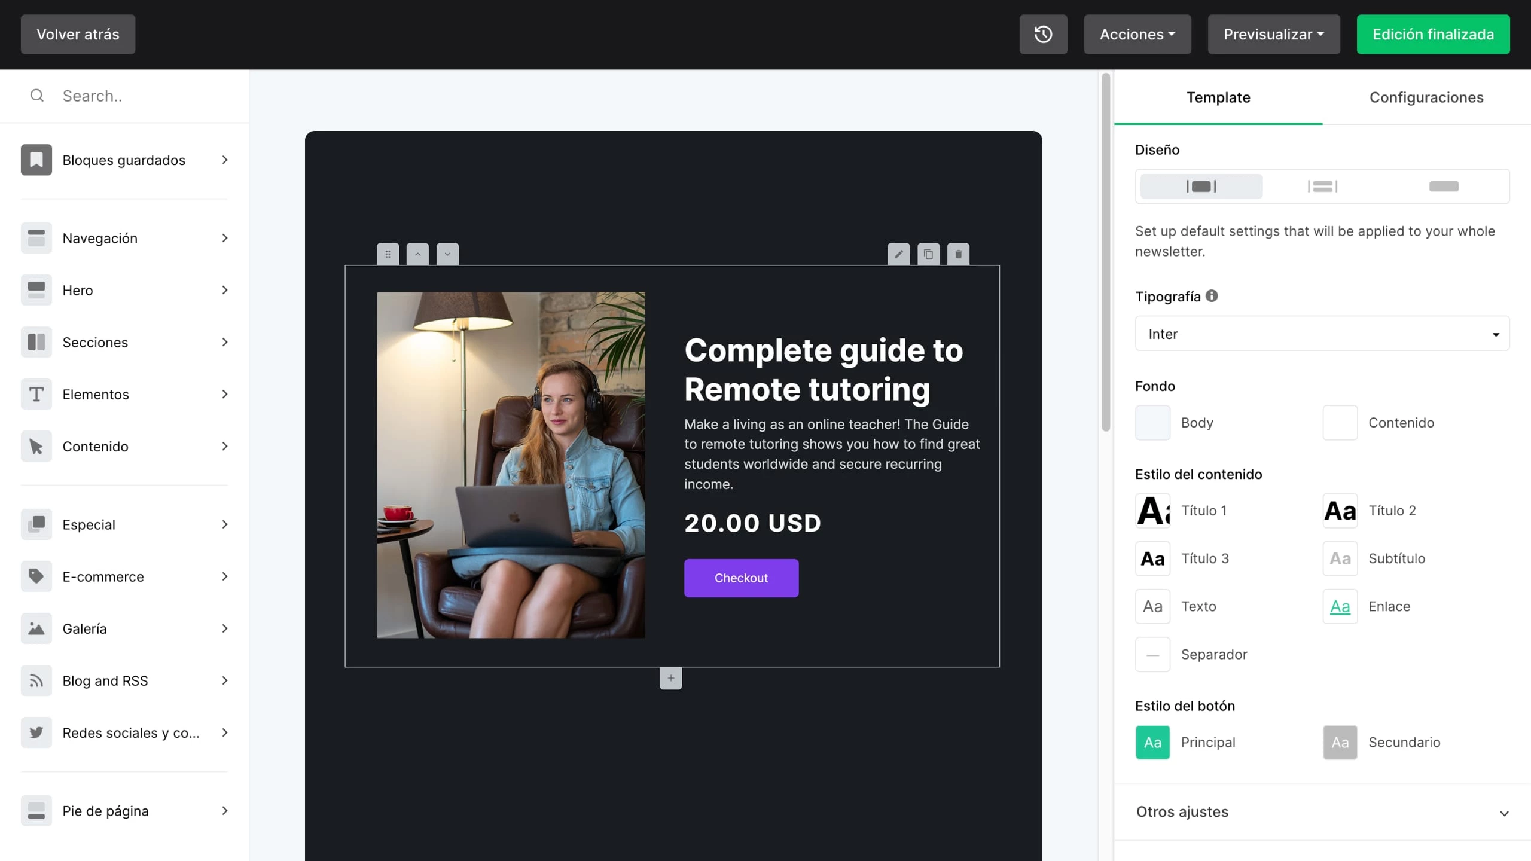Select the full-width layout option
This screenshot has height=861, width=1531.
pyautogui.click(x=1444, y=187)
